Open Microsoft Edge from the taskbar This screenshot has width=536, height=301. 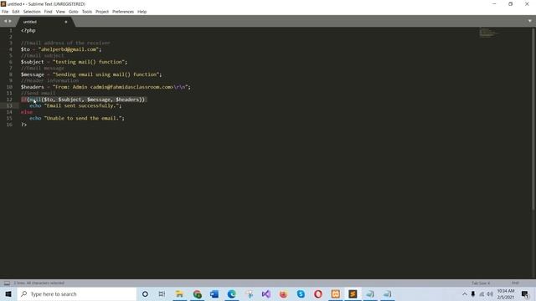[231, 293]
